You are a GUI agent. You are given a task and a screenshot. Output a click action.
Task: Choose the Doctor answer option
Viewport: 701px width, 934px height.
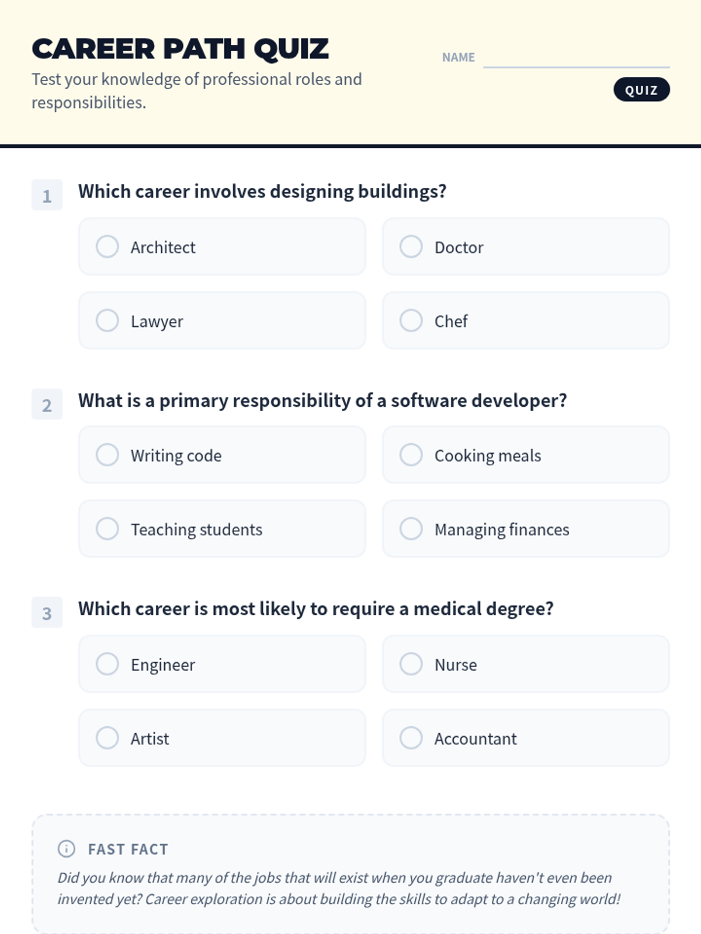(x=411, y=247)
